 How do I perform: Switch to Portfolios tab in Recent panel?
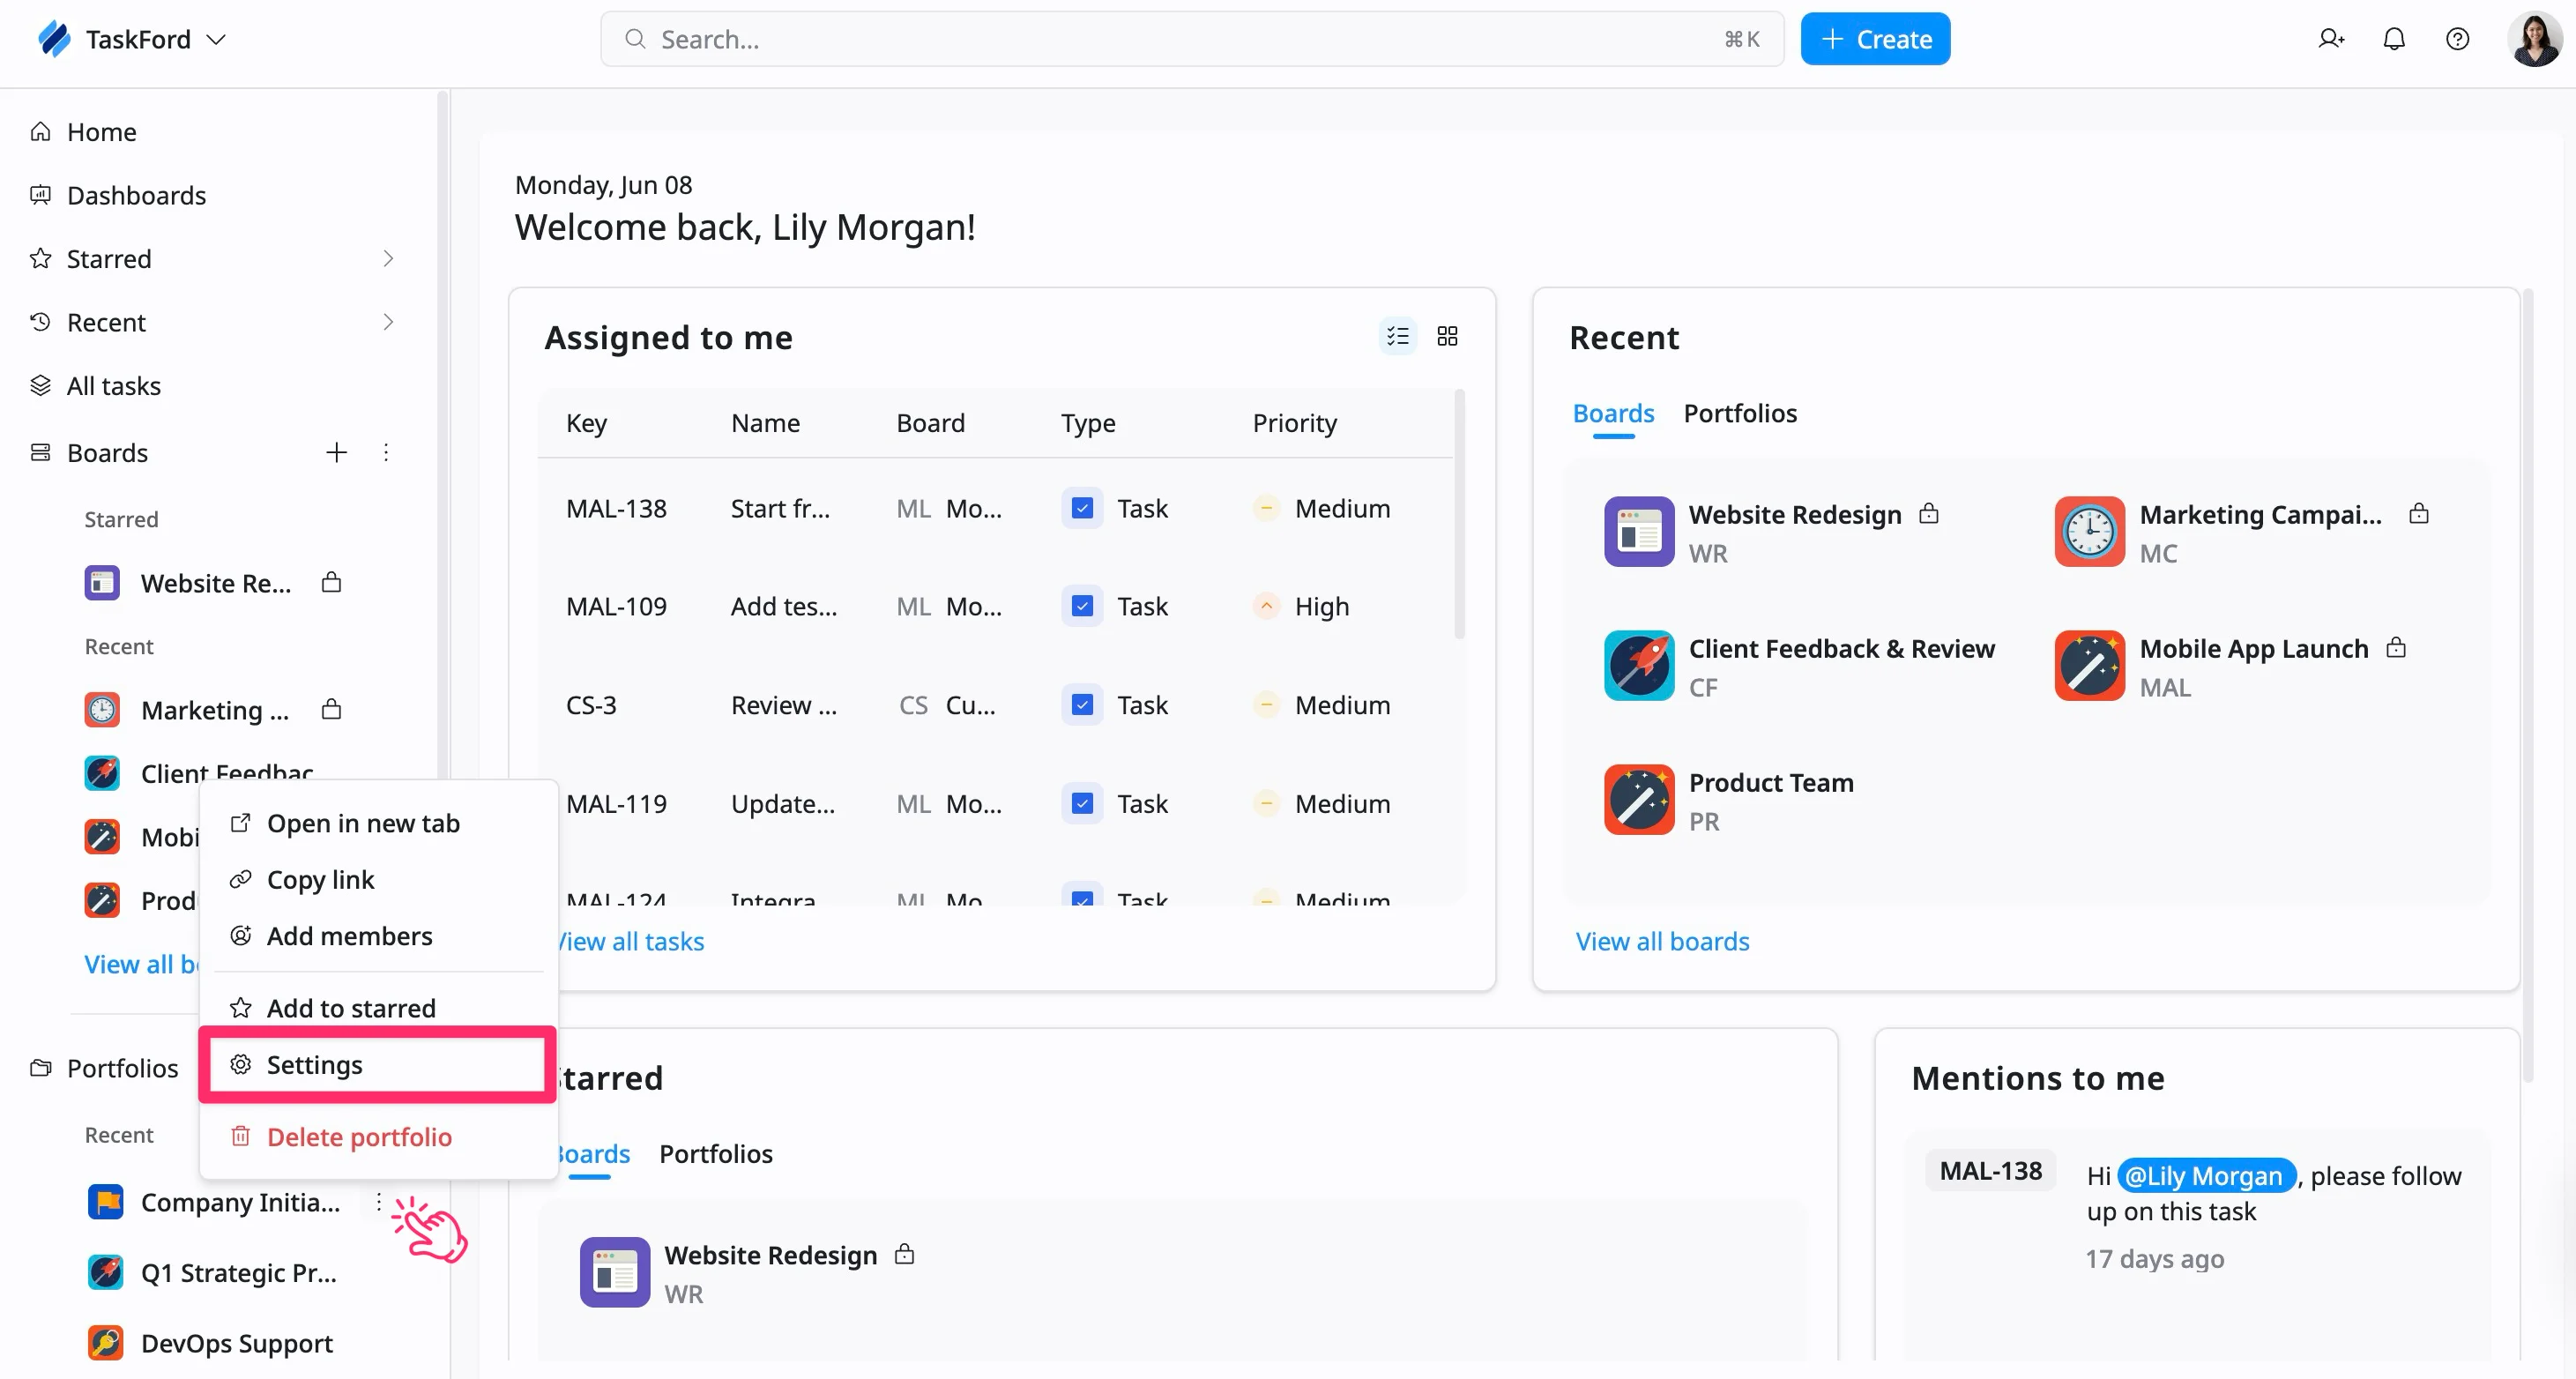coord(1740,413)
